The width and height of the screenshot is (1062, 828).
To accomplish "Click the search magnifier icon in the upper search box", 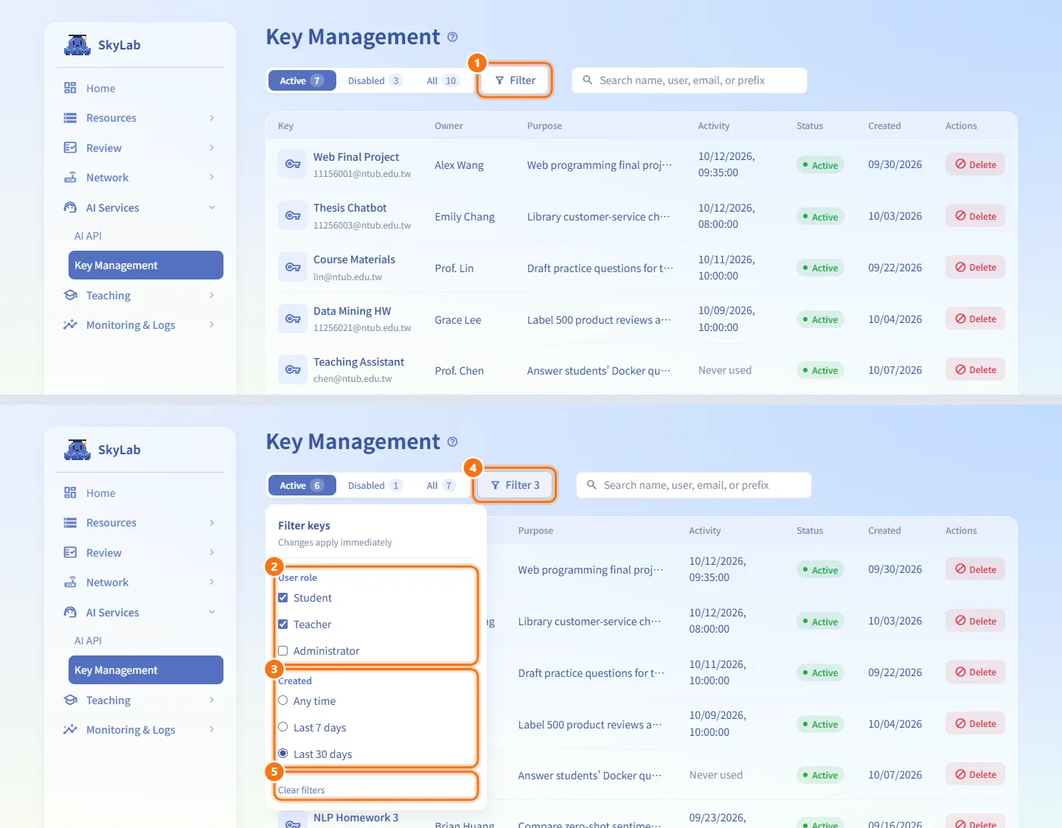I will (588, 80).
